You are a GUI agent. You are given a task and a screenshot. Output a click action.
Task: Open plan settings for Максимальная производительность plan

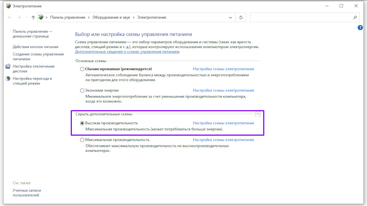[223, 140]
